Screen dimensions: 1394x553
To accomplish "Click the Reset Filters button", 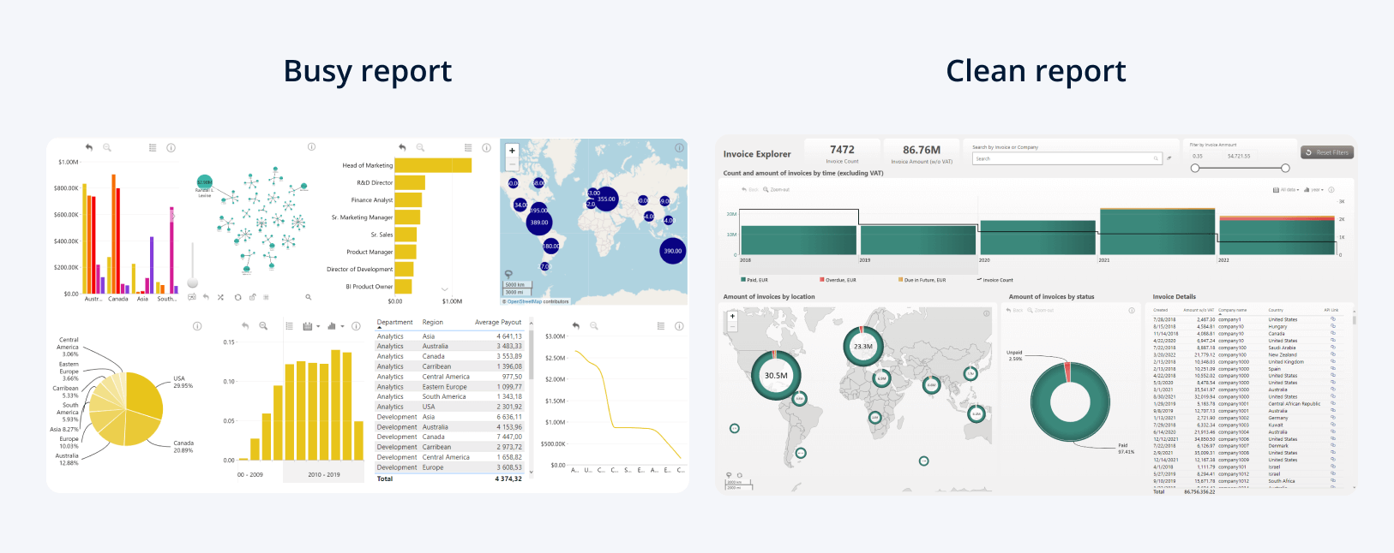I will pos(1326,152).
